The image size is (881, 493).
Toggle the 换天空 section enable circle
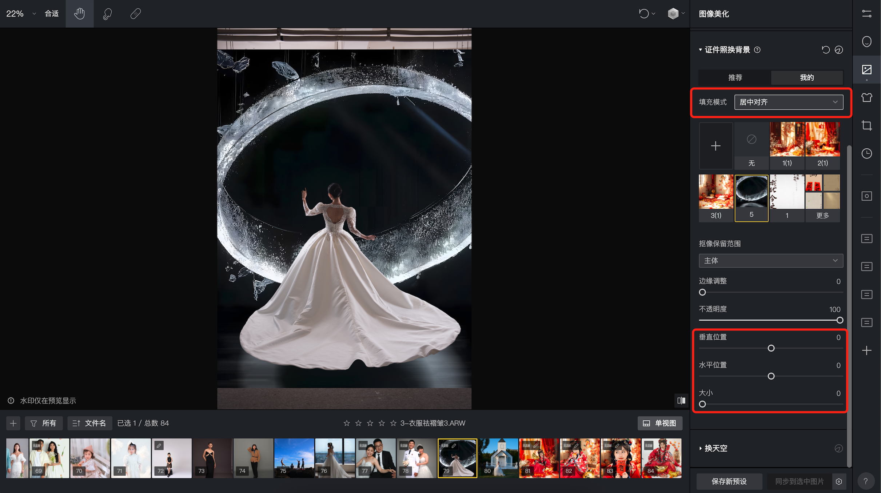click(x=838, y=448)
